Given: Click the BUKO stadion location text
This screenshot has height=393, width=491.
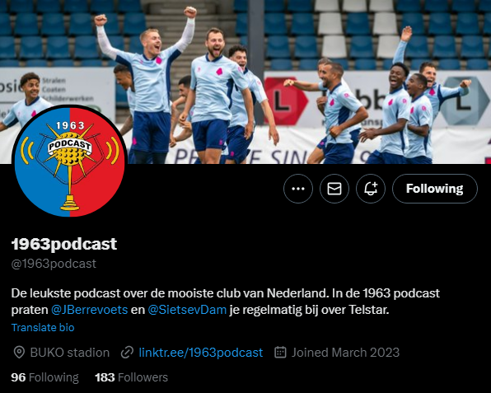Looking at the screenshot, I should tap(70, 353).
